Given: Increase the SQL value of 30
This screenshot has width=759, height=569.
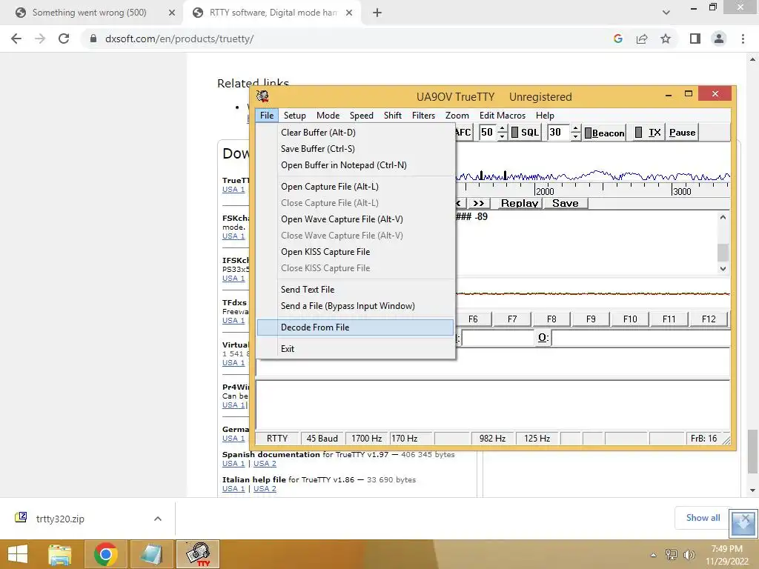Looking at the screenshot, I should tap(575, 129).
